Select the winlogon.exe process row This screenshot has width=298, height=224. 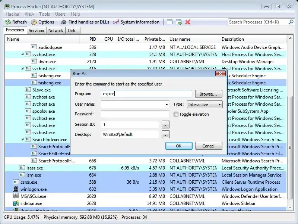point(146,189)
